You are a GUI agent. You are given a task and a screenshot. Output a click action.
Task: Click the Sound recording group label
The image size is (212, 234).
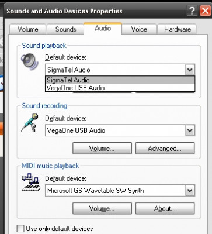(x=44, y=106)
